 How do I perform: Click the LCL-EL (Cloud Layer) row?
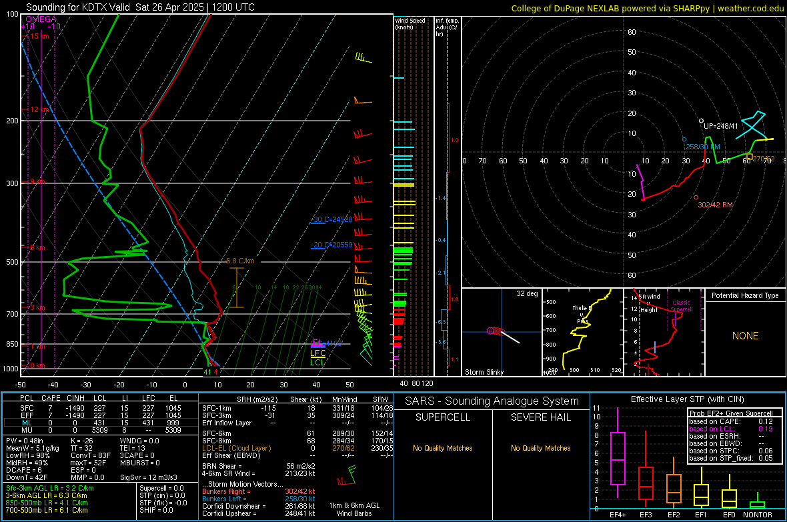click(297, 448)
